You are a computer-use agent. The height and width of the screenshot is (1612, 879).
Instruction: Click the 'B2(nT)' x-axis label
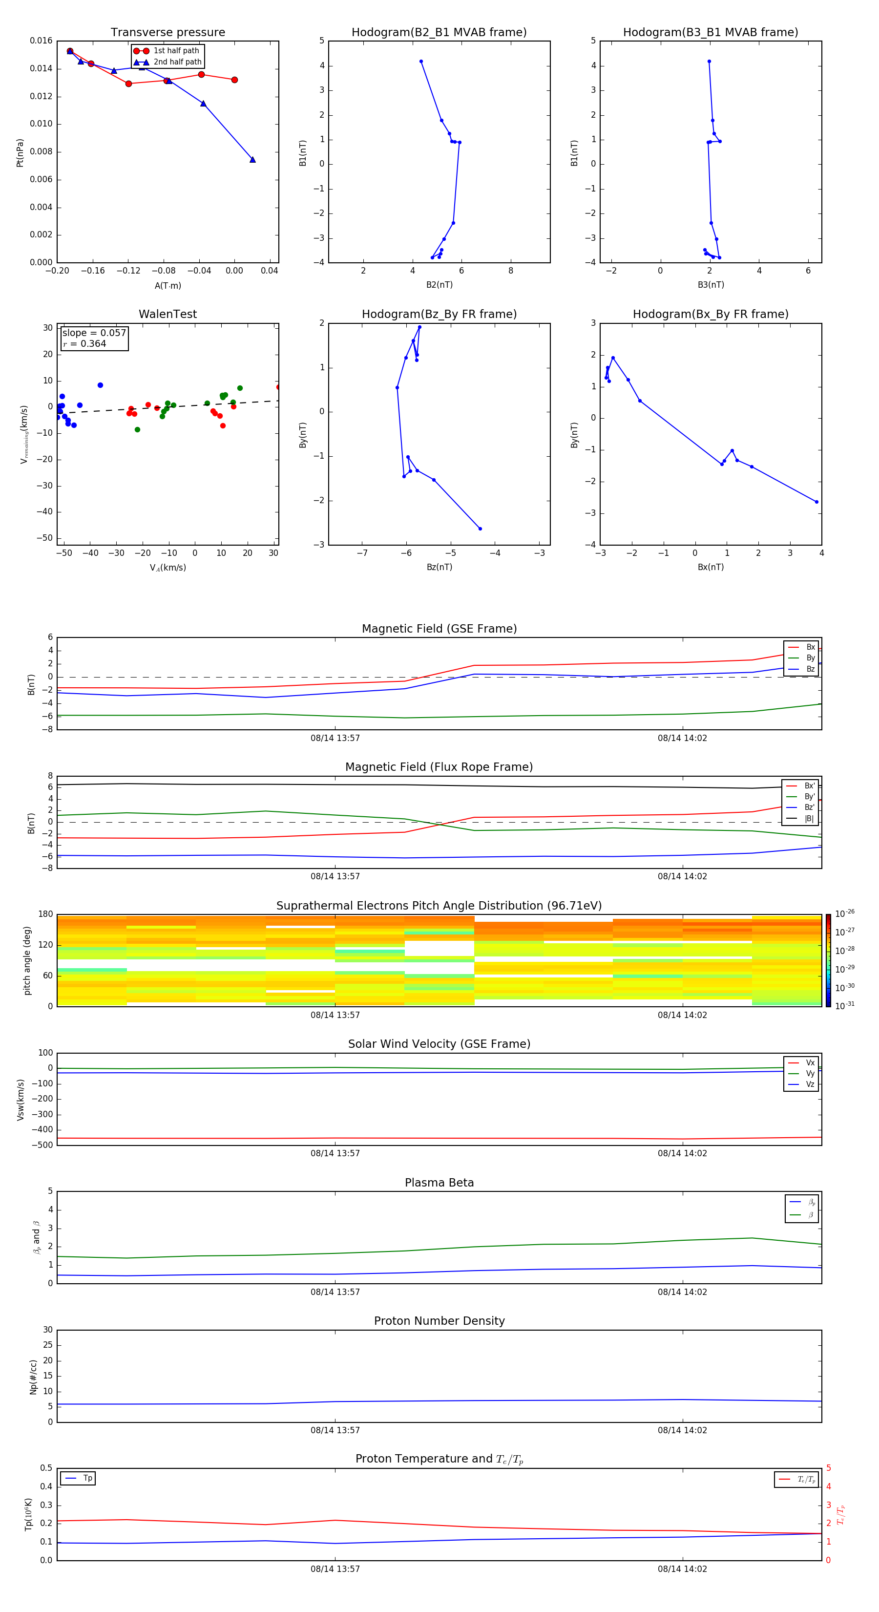pos(439,285)
